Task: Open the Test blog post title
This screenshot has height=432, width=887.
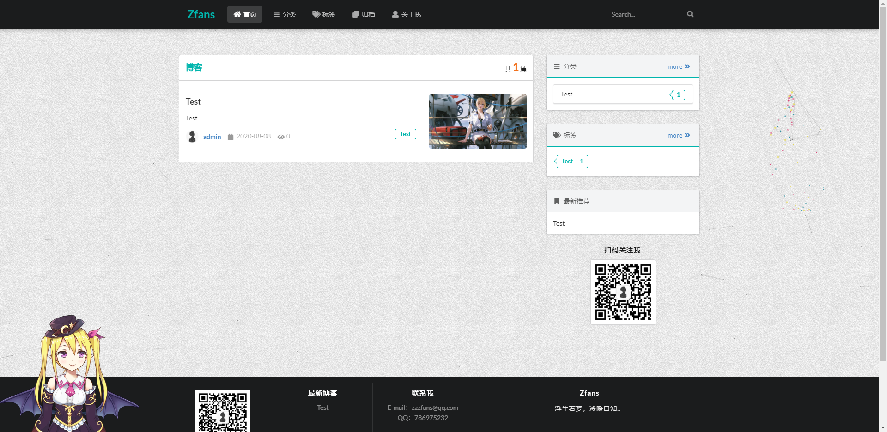Action: [x=193, y=102]
